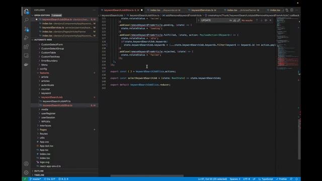Click the code minimap on the right
The image size is (322, 181).
tap(287, 44)
